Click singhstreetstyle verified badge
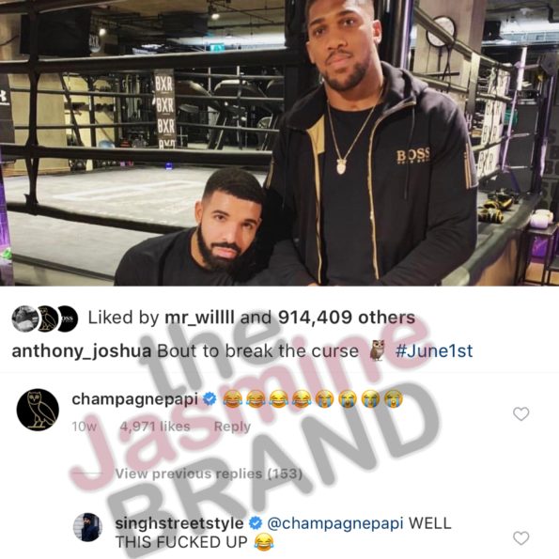This screenshot has height=559, width=559. point(256,523)
